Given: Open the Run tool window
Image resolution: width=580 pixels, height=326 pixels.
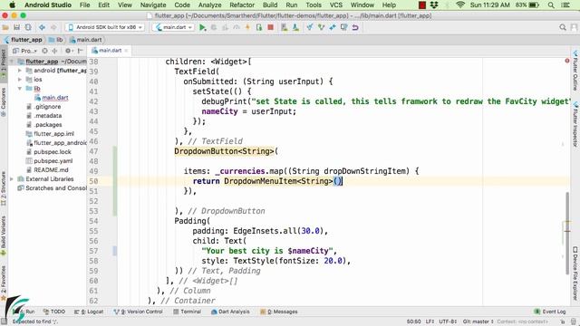Looking at the screenshot, I should pyautogui.click(x=26, y=312).
